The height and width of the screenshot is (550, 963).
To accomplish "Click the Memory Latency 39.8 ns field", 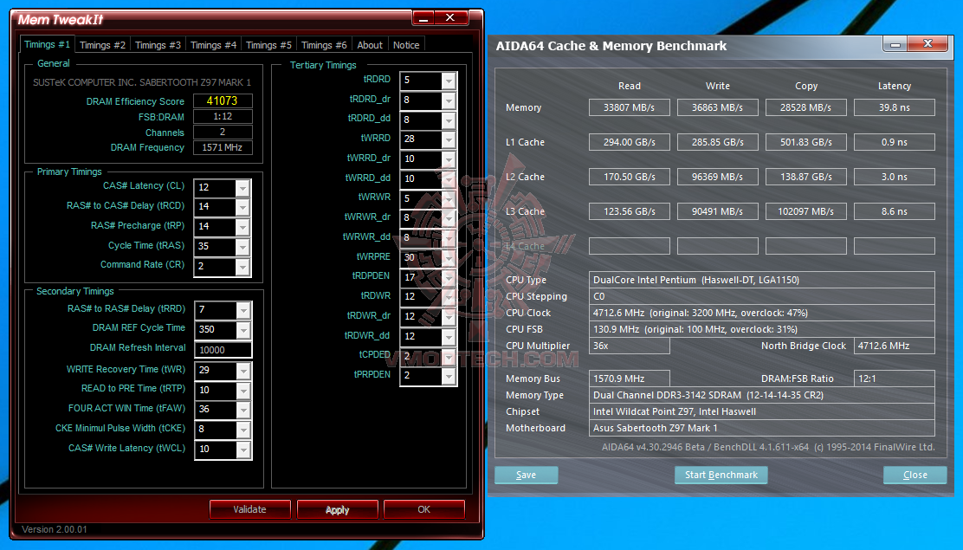I will point(895,107).
